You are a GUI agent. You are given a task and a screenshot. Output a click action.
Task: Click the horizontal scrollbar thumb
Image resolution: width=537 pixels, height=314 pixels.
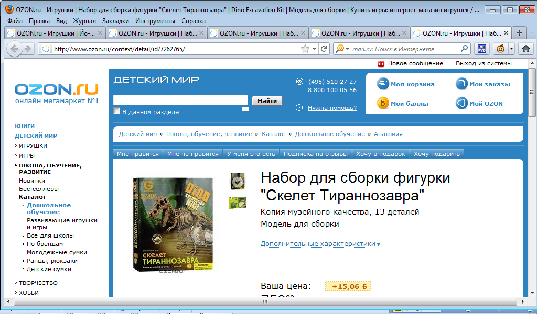coord(265,301)
